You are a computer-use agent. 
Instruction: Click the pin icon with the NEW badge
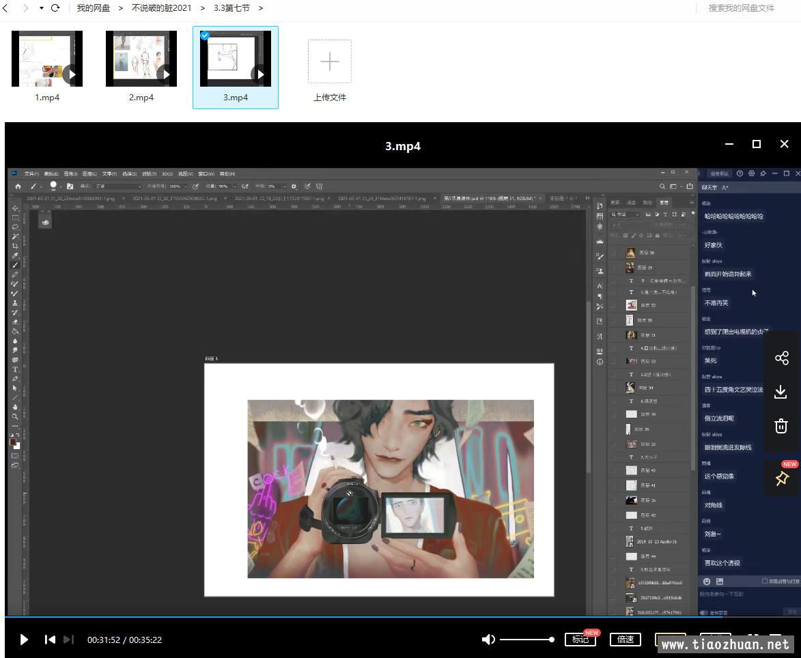(x=782, y=478)
